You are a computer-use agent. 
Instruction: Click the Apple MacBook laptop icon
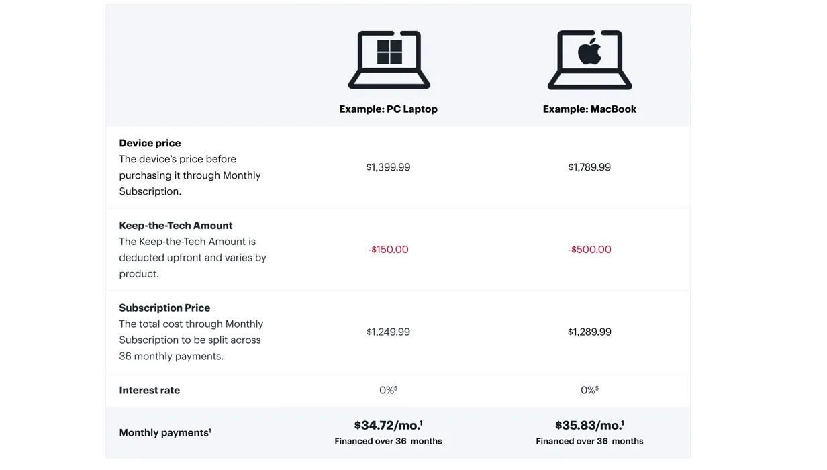[589, 60]
